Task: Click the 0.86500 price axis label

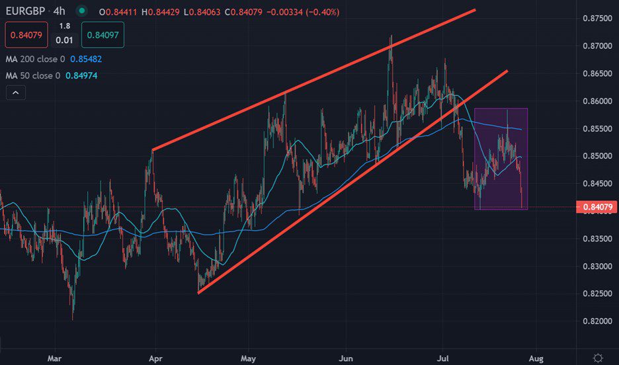Action: point(597,73)
